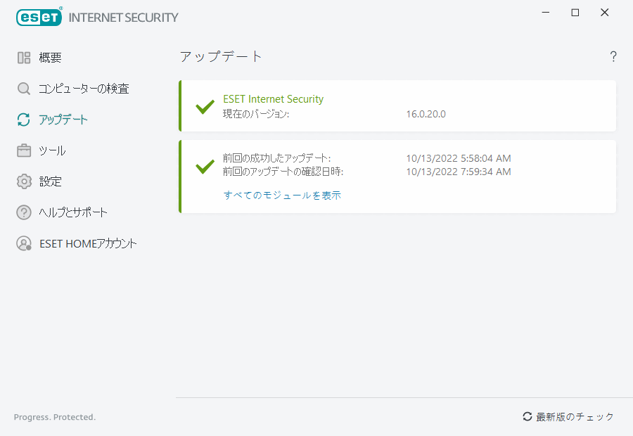
Task: Click the magnifier icon for コンピューターの検査
Action: tap(24, 89)
